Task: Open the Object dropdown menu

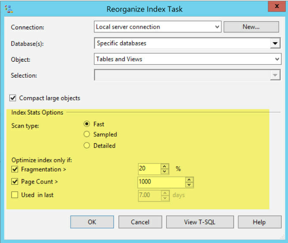Action: [x=277, y=59]
